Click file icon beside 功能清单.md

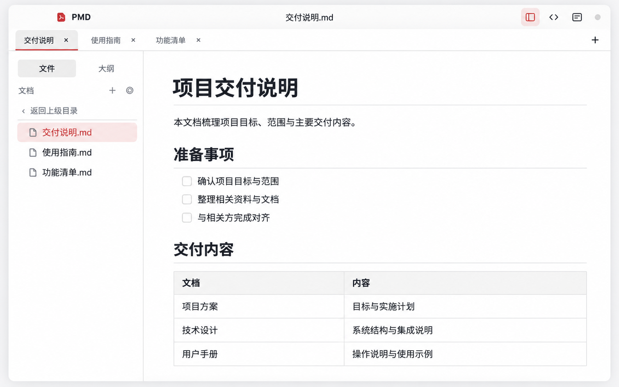click(33, 172)
